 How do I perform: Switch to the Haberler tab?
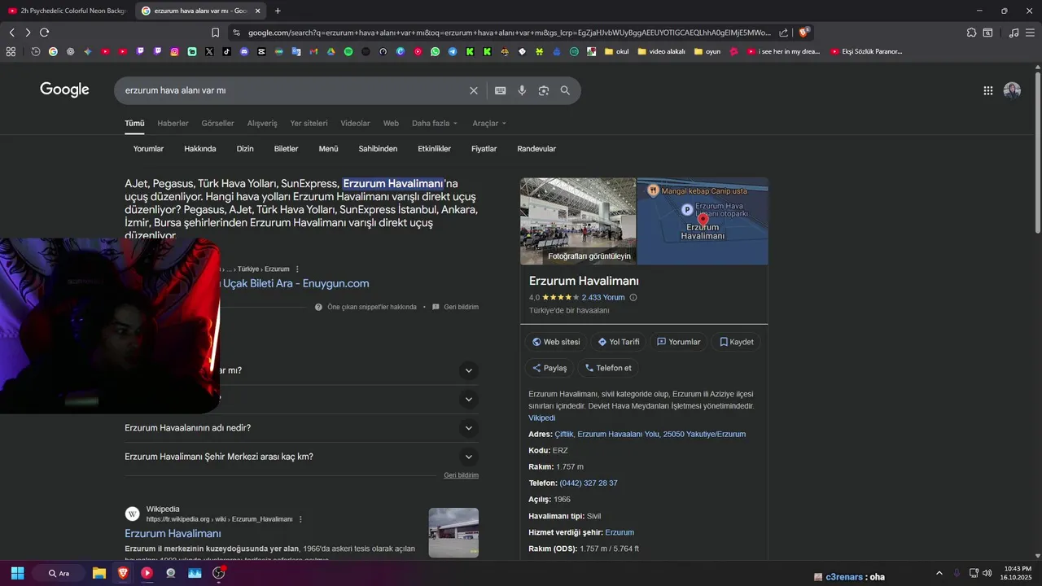173,124
